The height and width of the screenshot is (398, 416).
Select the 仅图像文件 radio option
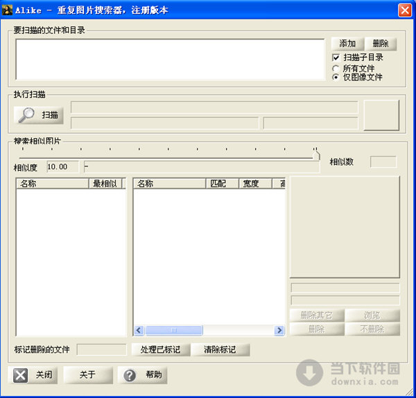[x=336, y=77]
